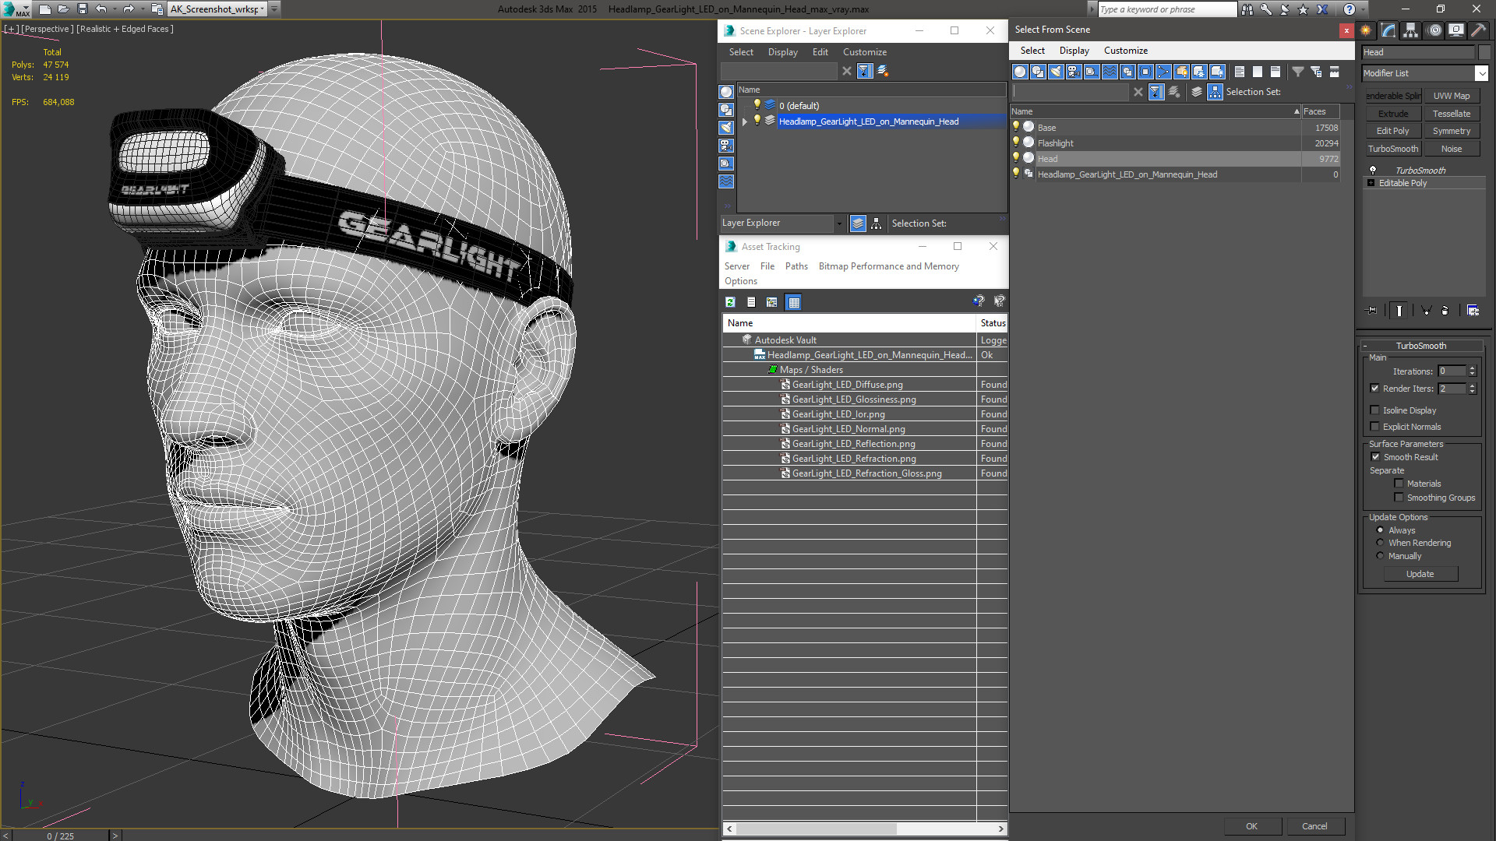This screenshot has width=1496, height=841.
Task: Open the Utilities hammer panel tab
Action: (x=1478, y=30)
